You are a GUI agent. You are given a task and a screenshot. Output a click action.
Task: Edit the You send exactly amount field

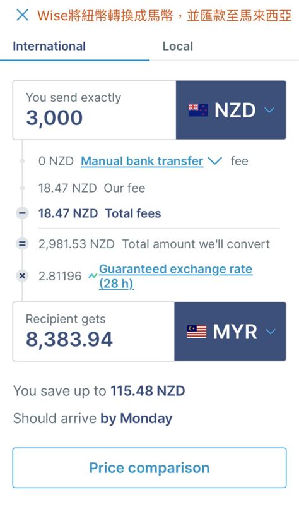coord(95,110)
